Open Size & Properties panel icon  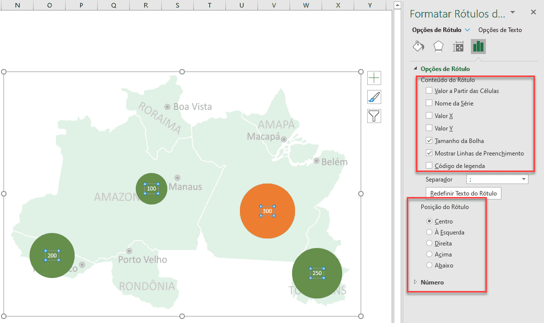pyautogui.click(x=458, y=45)
